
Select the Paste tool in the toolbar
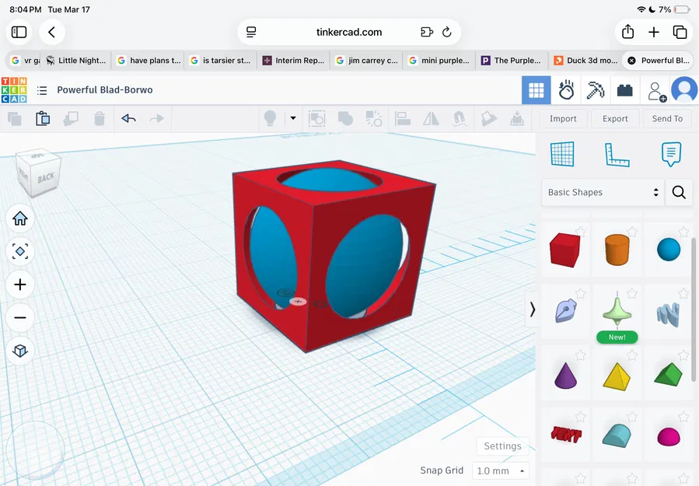(43, 117)
